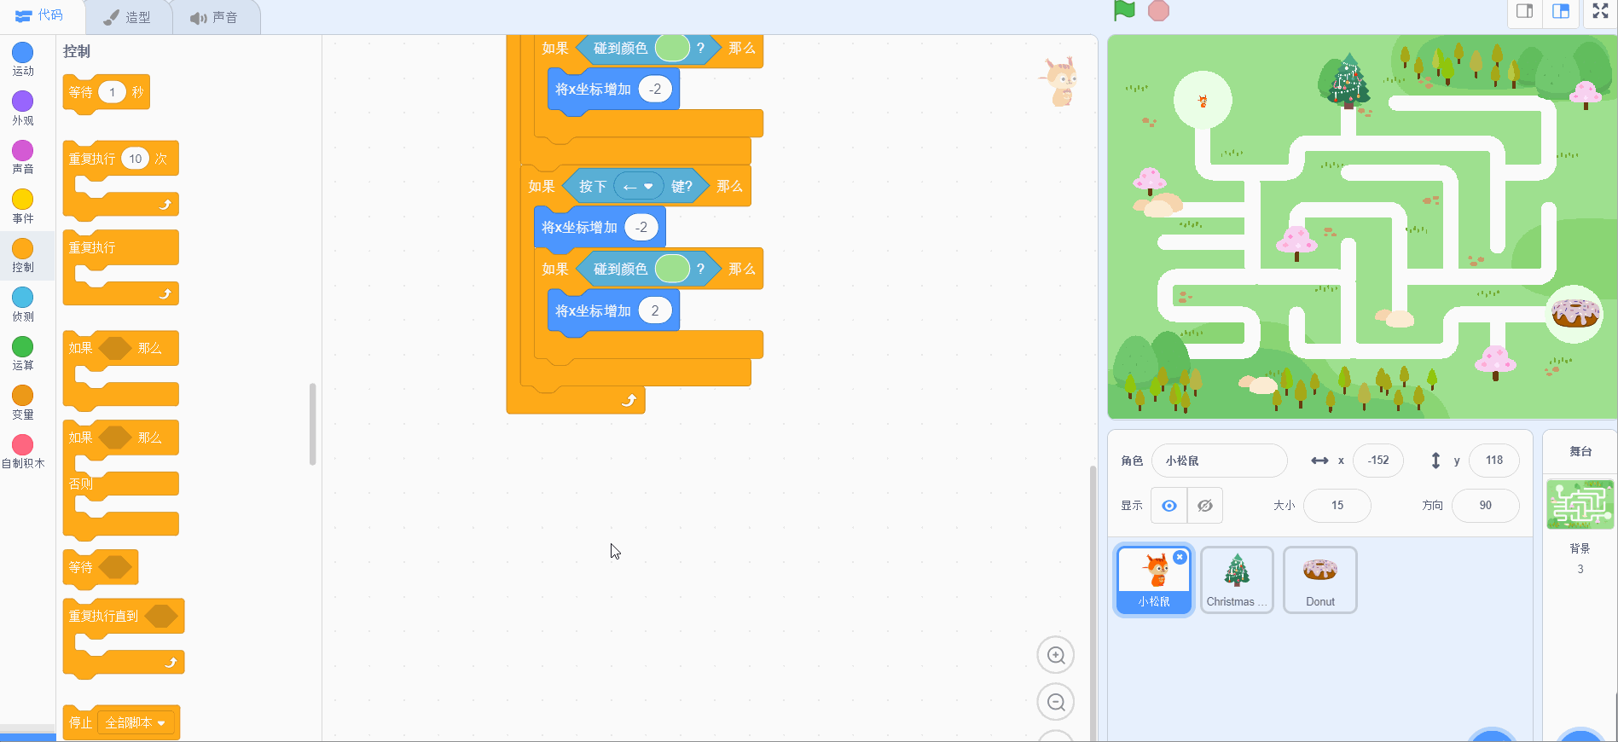Viewport: 1618px width, 742px height.
Task: Select the 侦测 (Sensing) category circle
Action: (x=23, y=298)
